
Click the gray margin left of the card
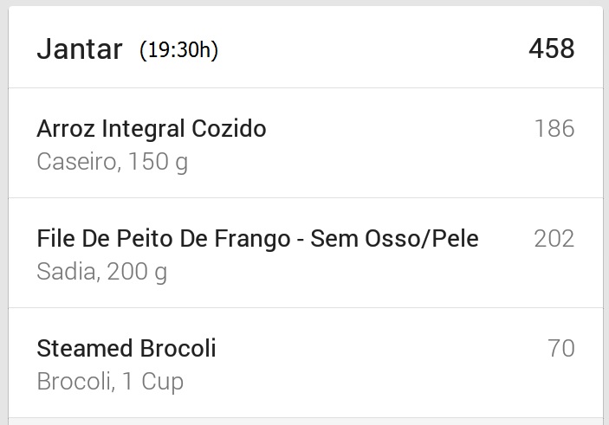point(3,212)
